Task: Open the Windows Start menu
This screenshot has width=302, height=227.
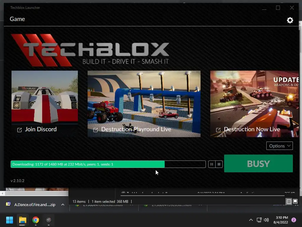Action: tap(9, 220)
